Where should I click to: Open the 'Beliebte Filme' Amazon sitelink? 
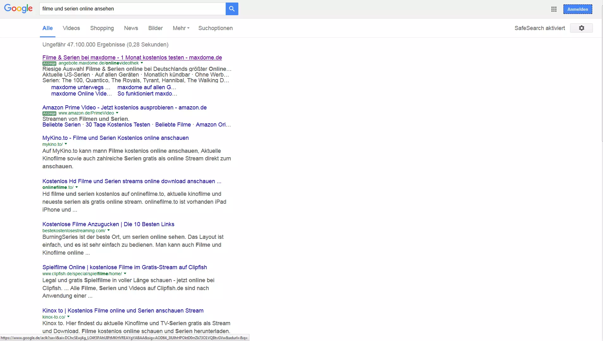[173, 125]
